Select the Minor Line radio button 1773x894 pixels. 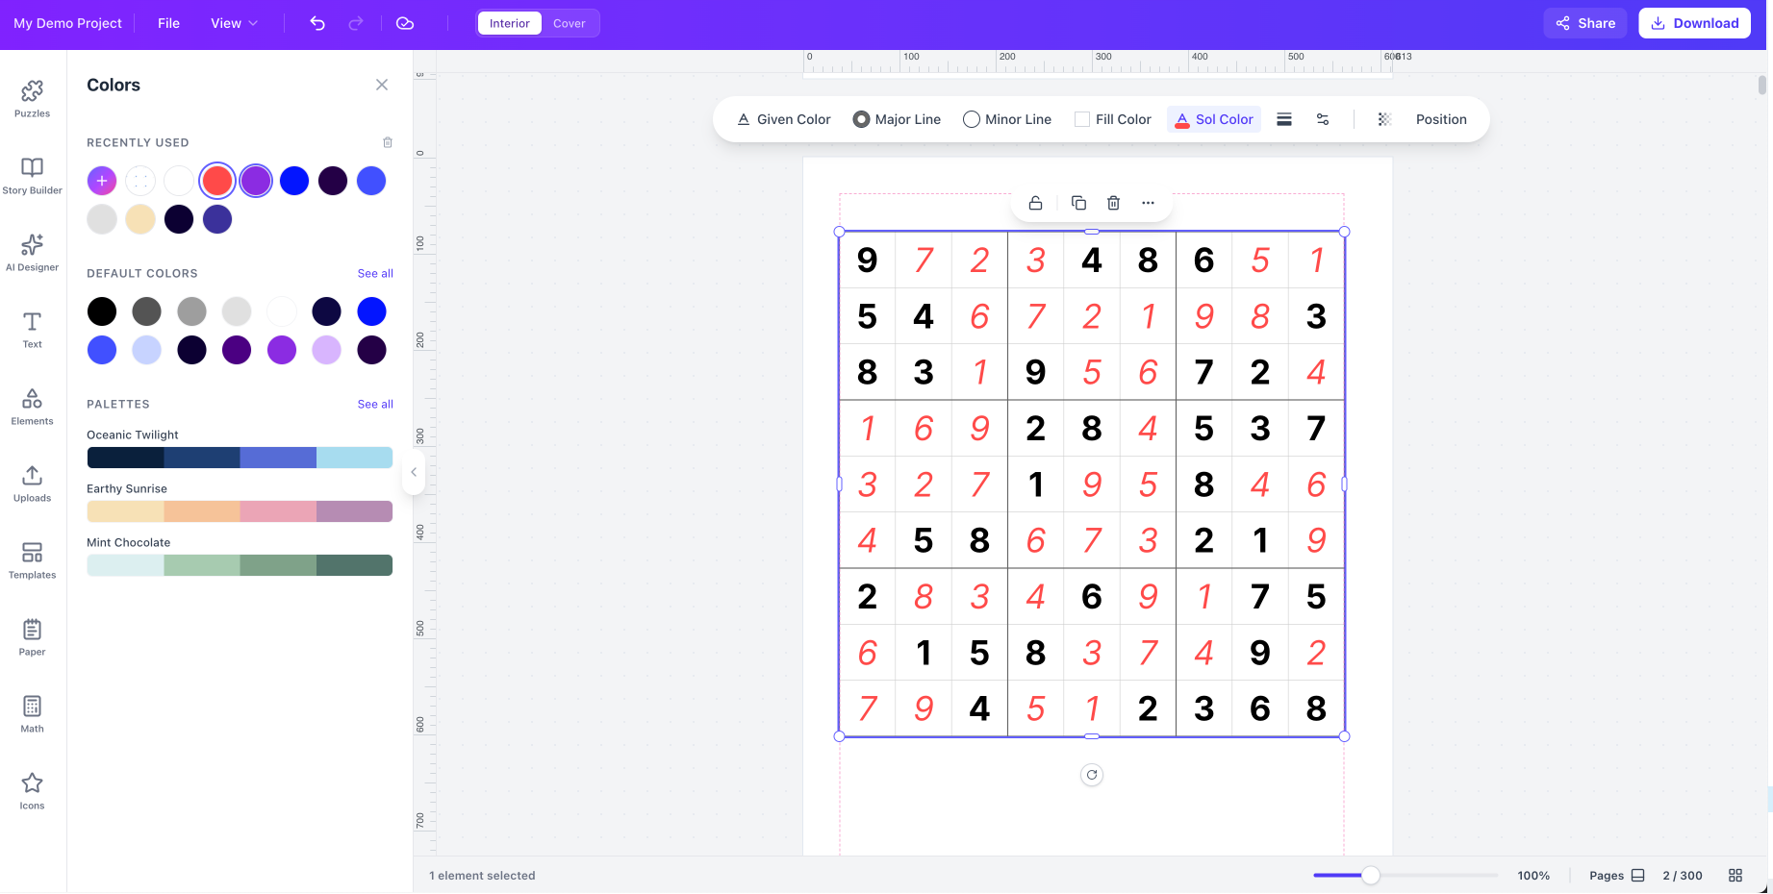[x=972, y=119]
